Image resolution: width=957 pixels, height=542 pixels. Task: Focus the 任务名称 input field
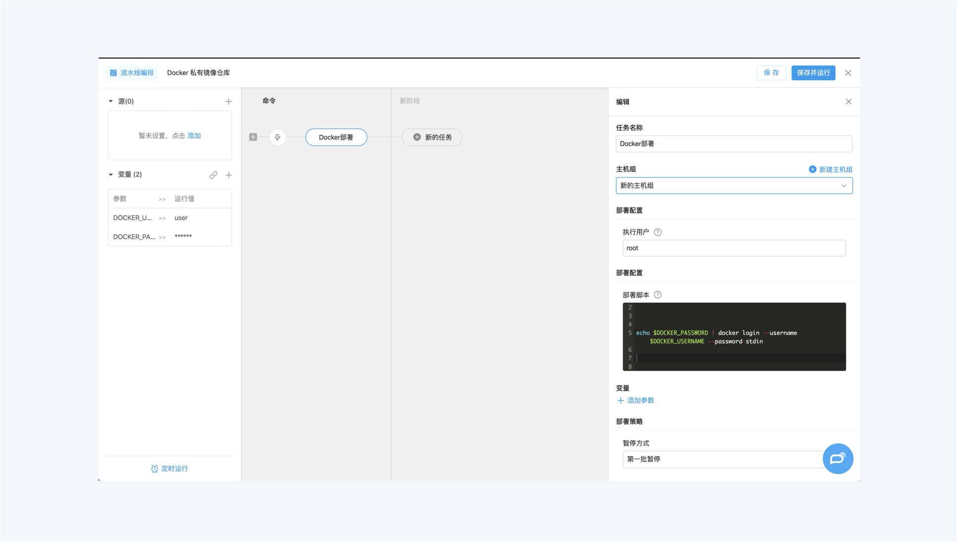pyautogui.click(x=734, y=144)
